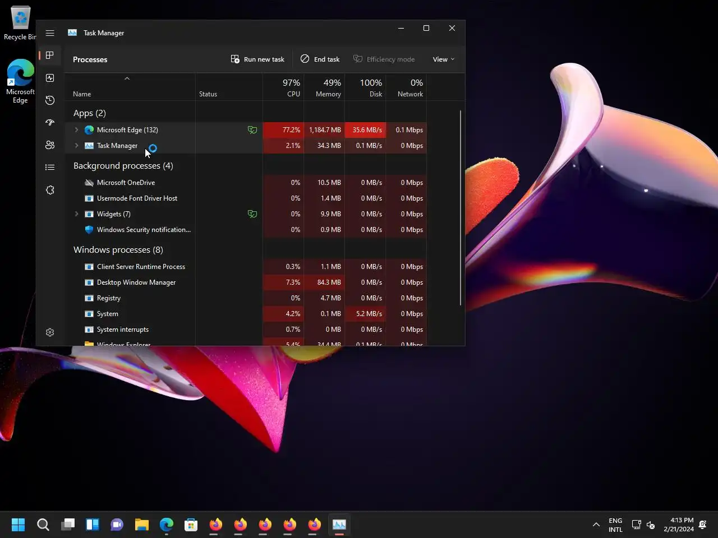Sort processes by the CPU column

click(283, 87)
